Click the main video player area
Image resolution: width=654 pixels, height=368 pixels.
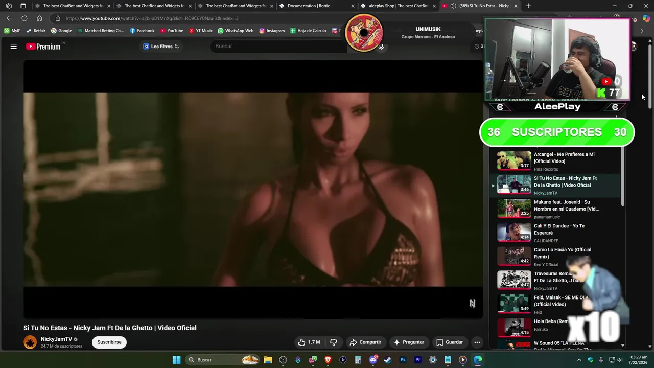click(253, 190)
